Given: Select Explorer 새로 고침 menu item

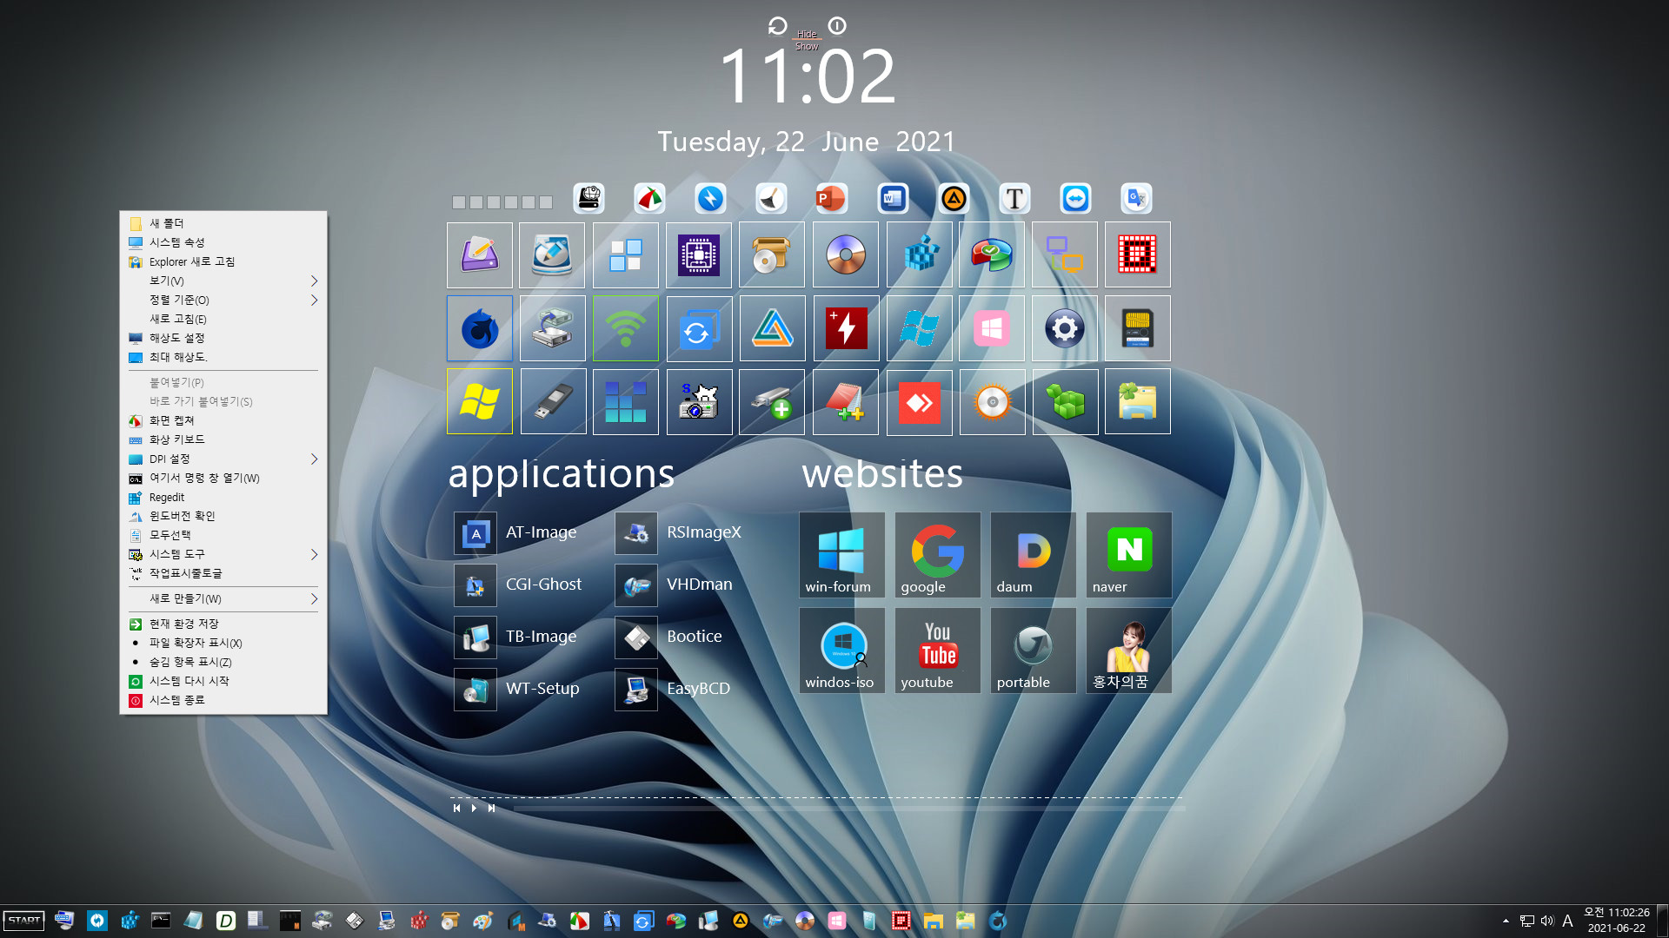Looking at the screenshot, I should (223, 261).
